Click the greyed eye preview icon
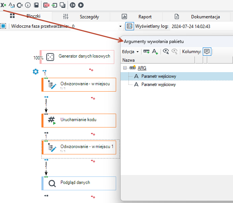This screenshot has width=233, height=203. click(174, 52)
